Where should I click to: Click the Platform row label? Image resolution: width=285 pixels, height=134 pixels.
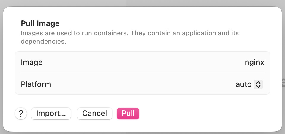(36, 84)
